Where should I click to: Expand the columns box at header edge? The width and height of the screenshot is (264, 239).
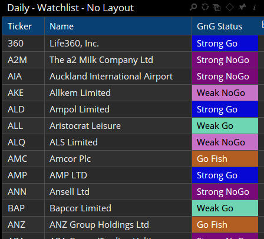tap(263, 24)
